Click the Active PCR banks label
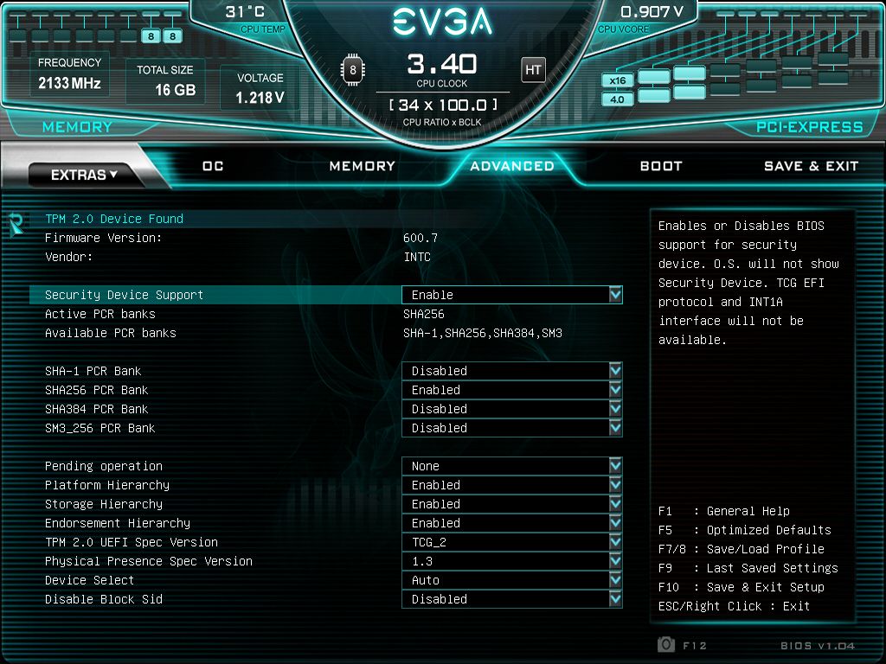The image size is (886, 664). pyautogui.click(x=100, y=314)
